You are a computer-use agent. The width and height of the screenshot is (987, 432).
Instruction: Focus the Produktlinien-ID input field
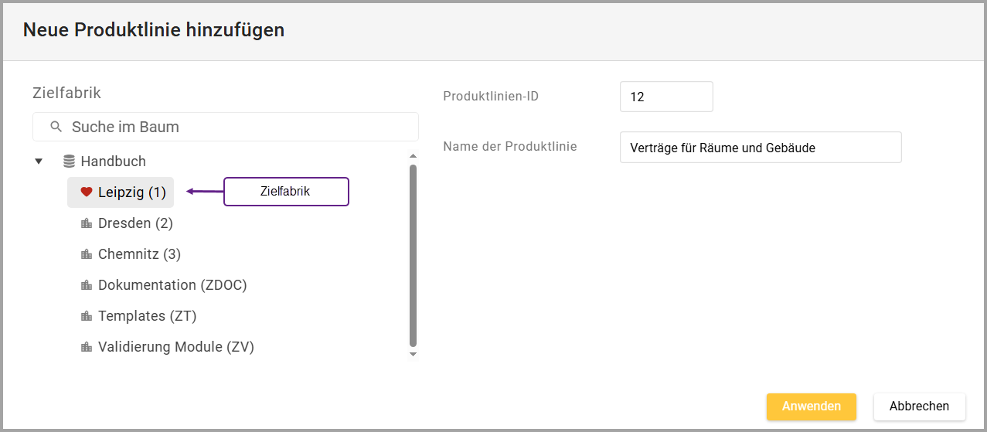click(x=665, y=97)
